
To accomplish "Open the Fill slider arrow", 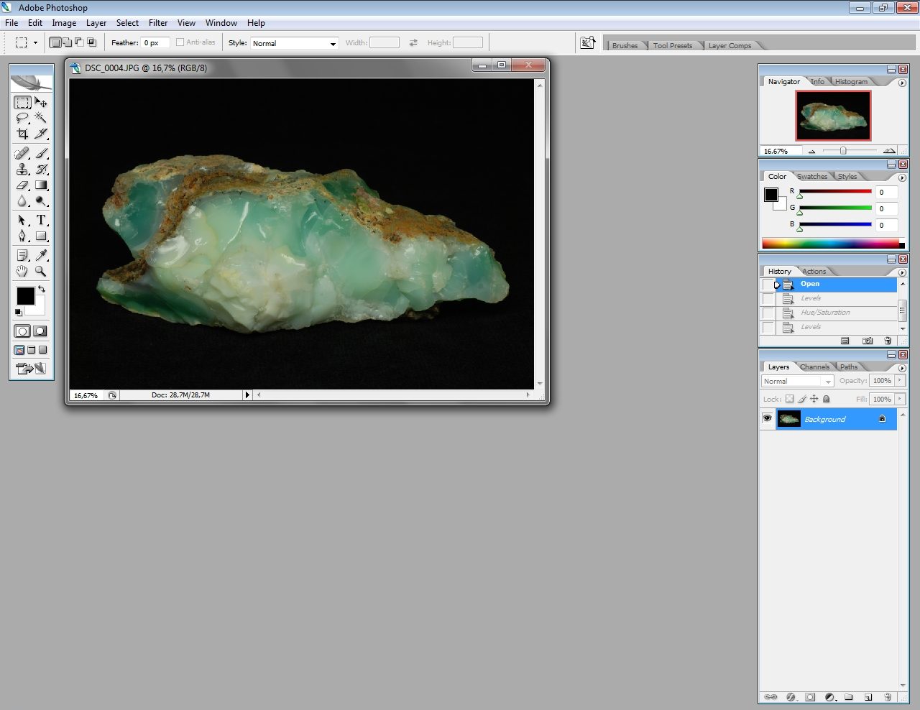I will coord(900,399).
